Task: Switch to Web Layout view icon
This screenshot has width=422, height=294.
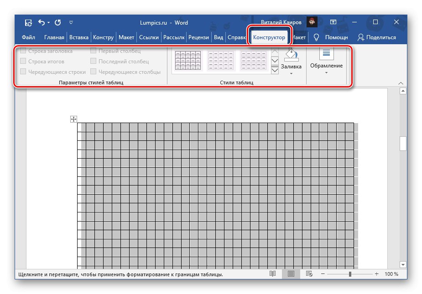Action: tap(309, 274)
